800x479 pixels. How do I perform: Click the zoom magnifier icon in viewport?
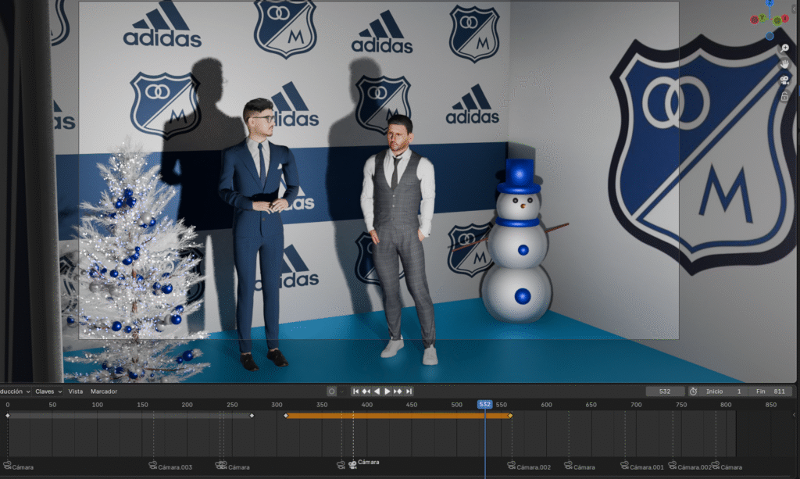(x=784, y=48)
